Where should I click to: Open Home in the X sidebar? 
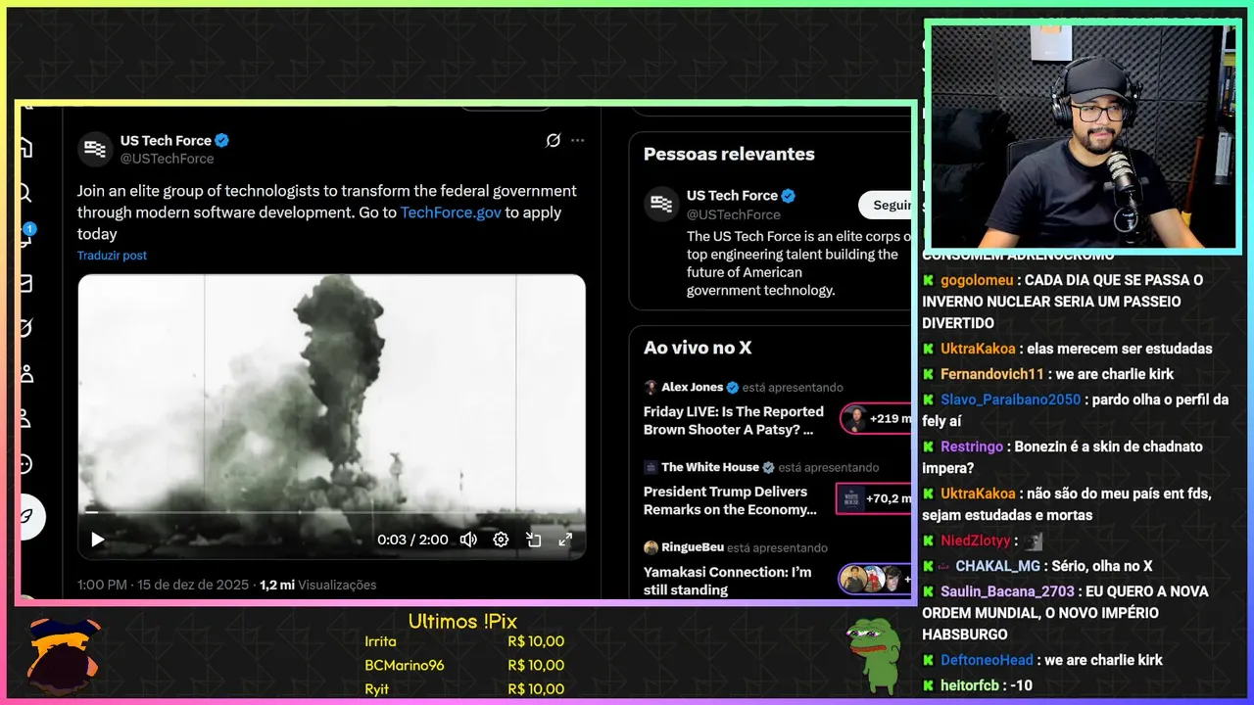click(x=26, y=148)
